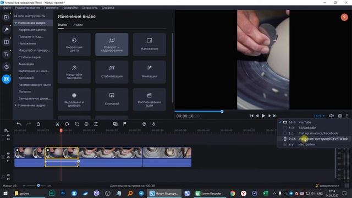
Task: Click the redo arrow in timeline toolbar
Action: [x=29, y=124]
